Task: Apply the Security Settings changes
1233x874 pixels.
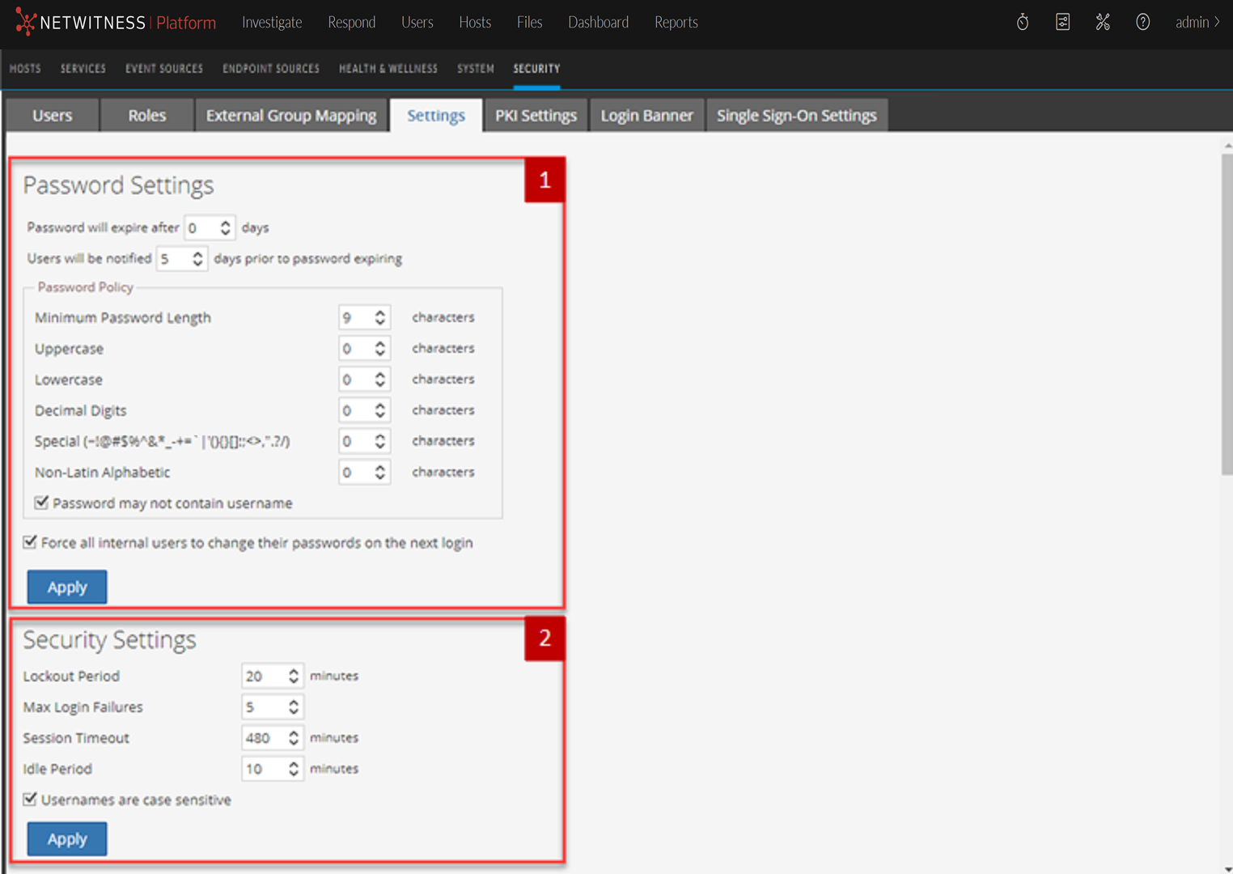Action: click(67, 839)
